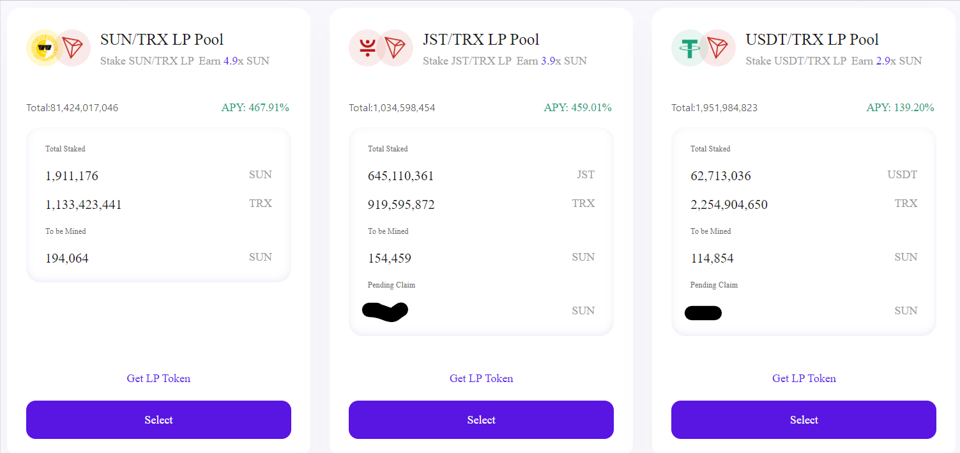960x453 pixels.
Task: Click the JST token red icon
Action: 367,47
